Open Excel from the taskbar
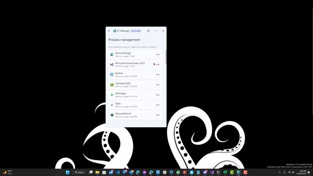313x176 pixels. 225,173
